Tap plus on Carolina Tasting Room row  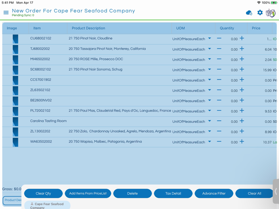[x=242, y=121]
